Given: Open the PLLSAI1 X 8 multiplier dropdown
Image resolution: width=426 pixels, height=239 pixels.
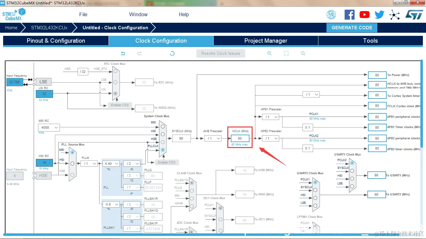Looking at the screenshot, I should (111, 204).
